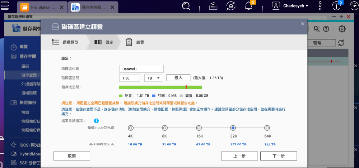Click the refresh icon beside 管理
359x168 pixels.
[341, 43]
